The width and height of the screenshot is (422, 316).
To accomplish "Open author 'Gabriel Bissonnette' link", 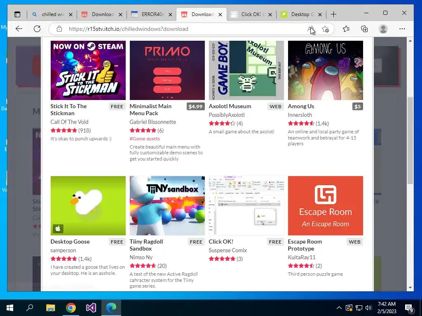I will point(153,122).
